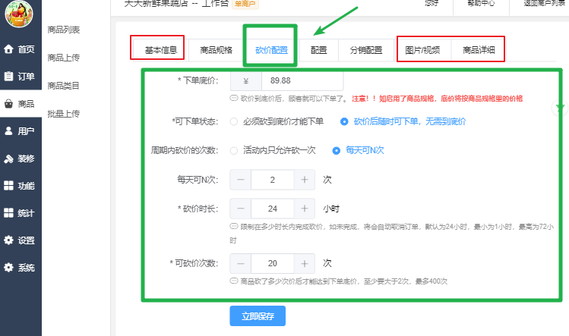
Task: Open 批量上传 in the submenu
Action: (64, 114)
